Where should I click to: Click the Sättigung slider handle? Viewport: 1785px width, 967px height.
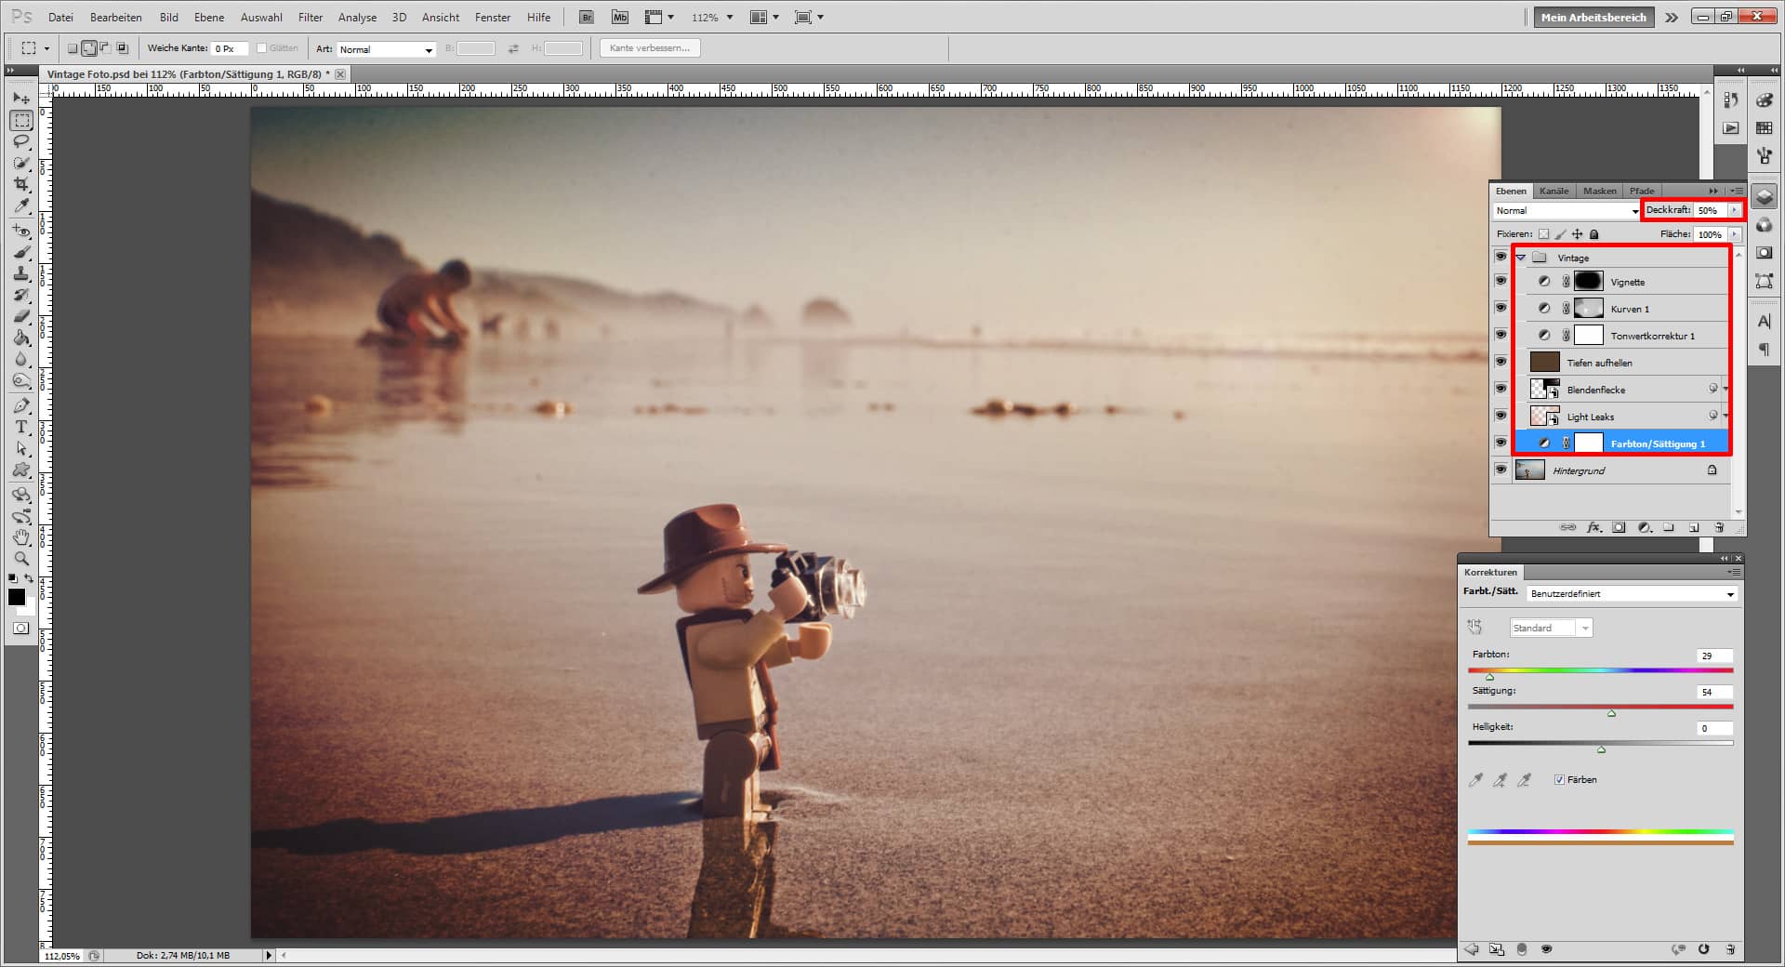click(1611, 713)
